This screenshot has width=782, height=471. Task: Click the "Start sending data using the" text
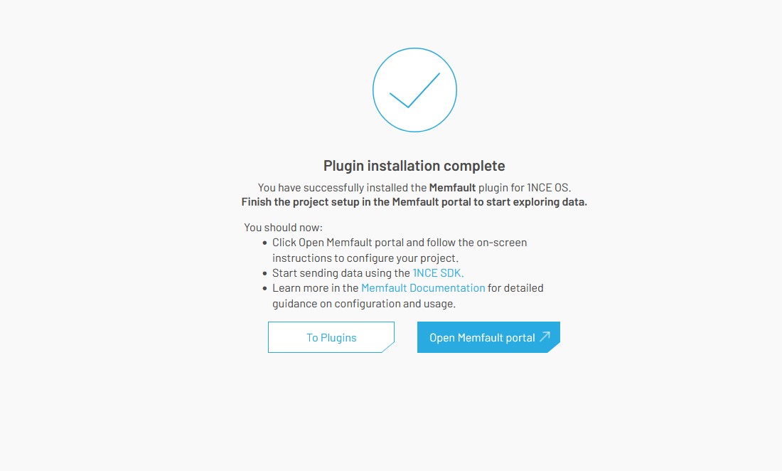pos(341,272)
